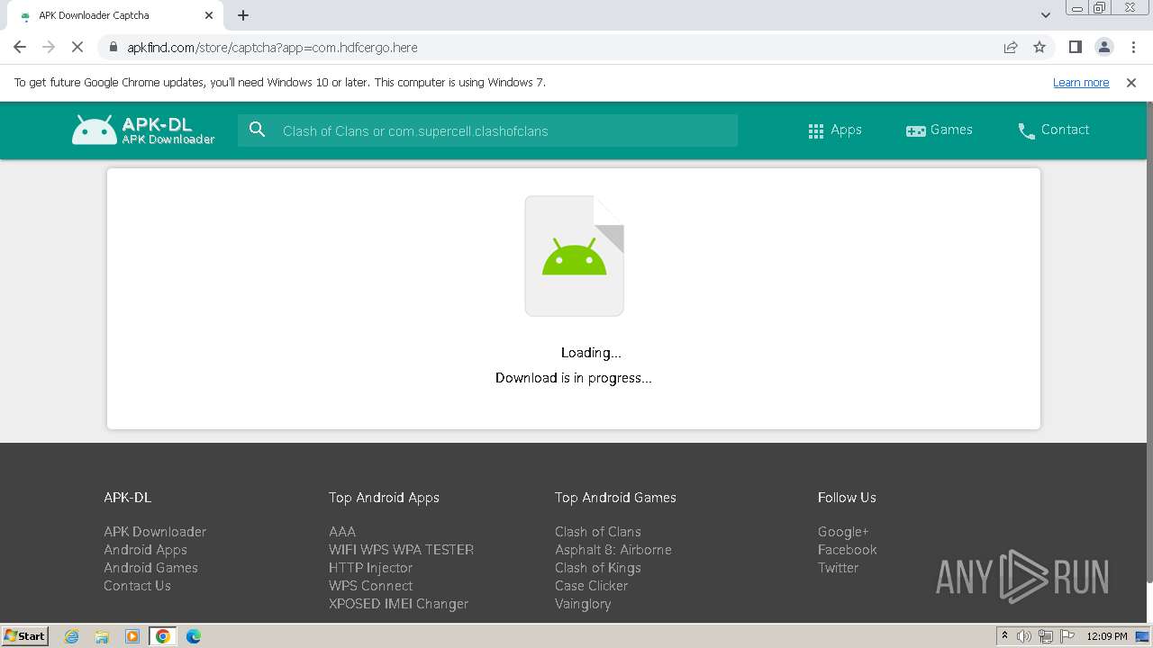
Task: Open WIFI WPS WPA TESTER link
Action: tap(401, 550)
